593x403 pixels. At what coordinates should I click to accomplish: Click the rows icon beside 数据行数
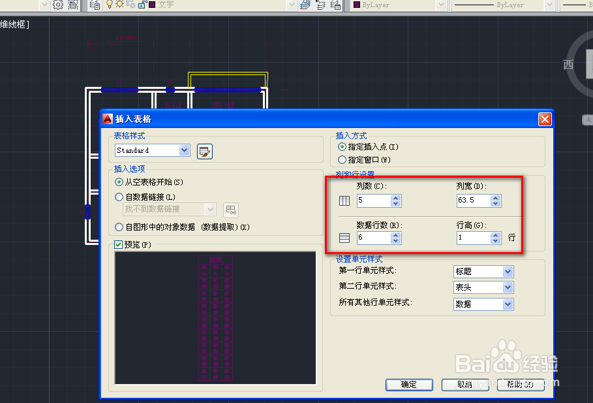344,236
